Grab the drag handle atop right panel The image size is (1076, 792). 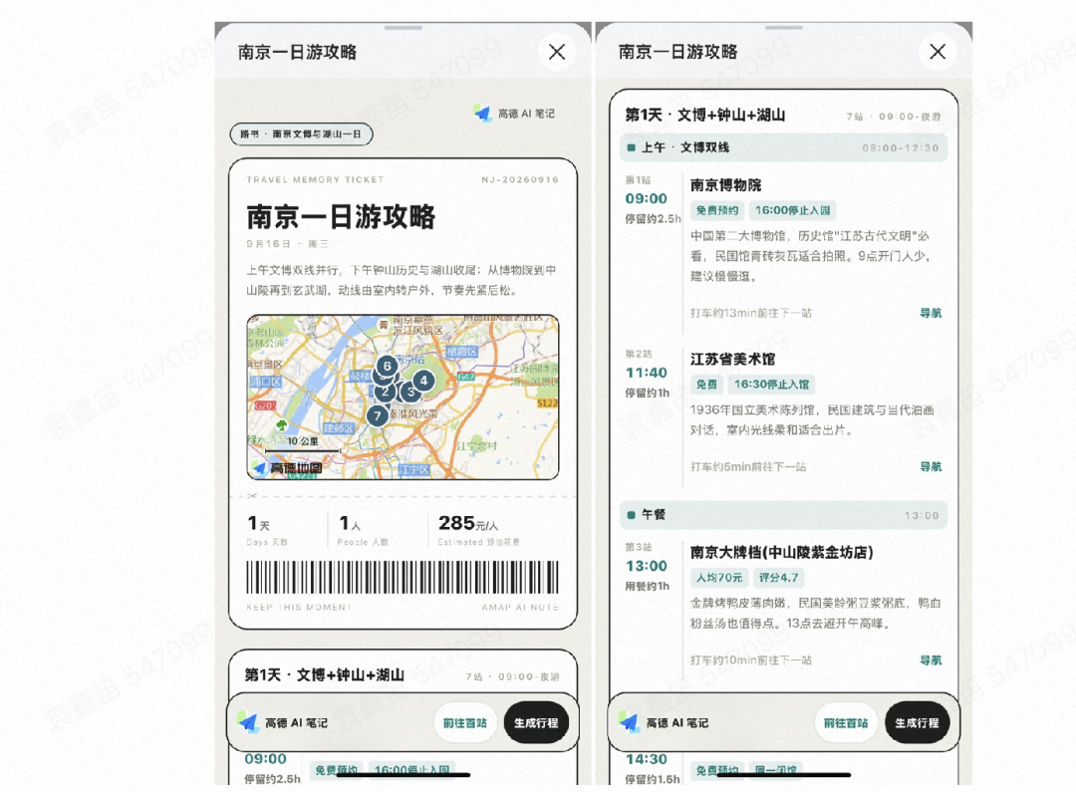[x=783, y=28]
